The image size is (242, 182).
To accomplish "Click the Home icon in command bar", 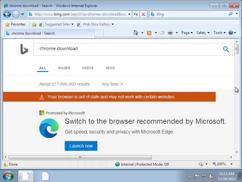I will [136, 33].
